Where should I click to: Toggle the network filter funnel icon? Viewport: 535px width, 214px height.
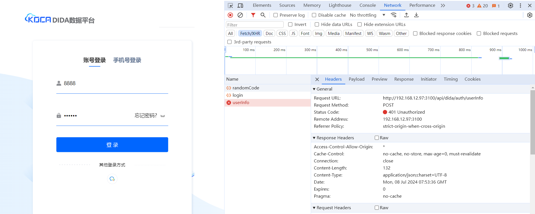point(253,15)
